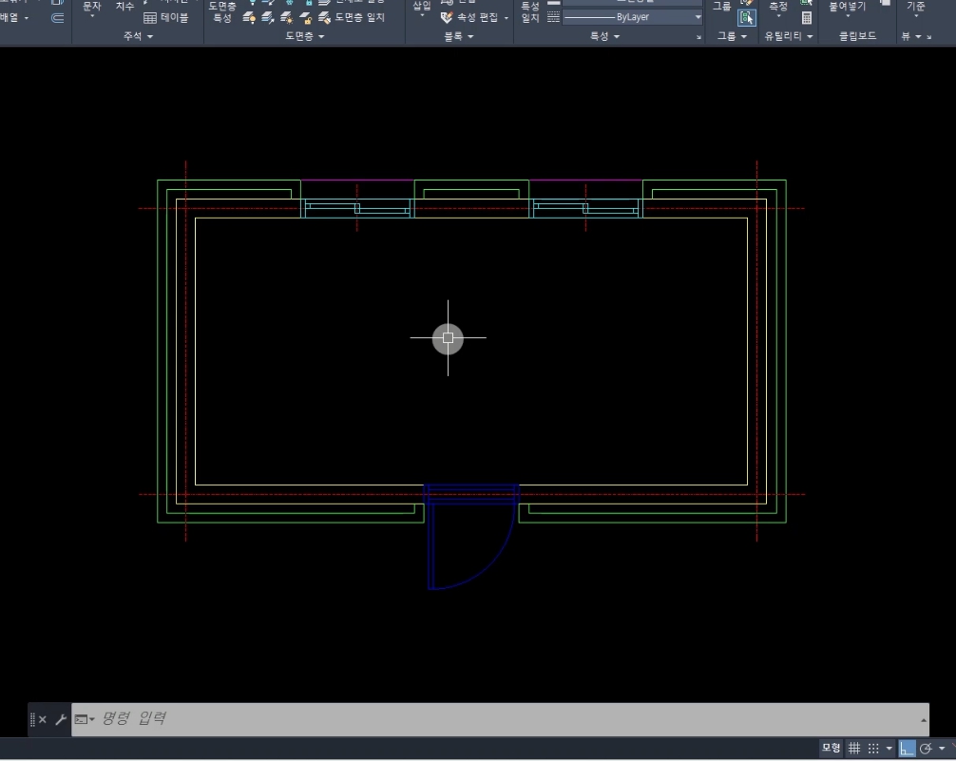Toggle the grid display in status bar

click(x=854, y=749)
